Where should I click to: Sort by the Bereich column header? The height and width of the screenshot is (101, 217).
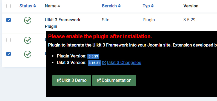click(x=111, y=6)
